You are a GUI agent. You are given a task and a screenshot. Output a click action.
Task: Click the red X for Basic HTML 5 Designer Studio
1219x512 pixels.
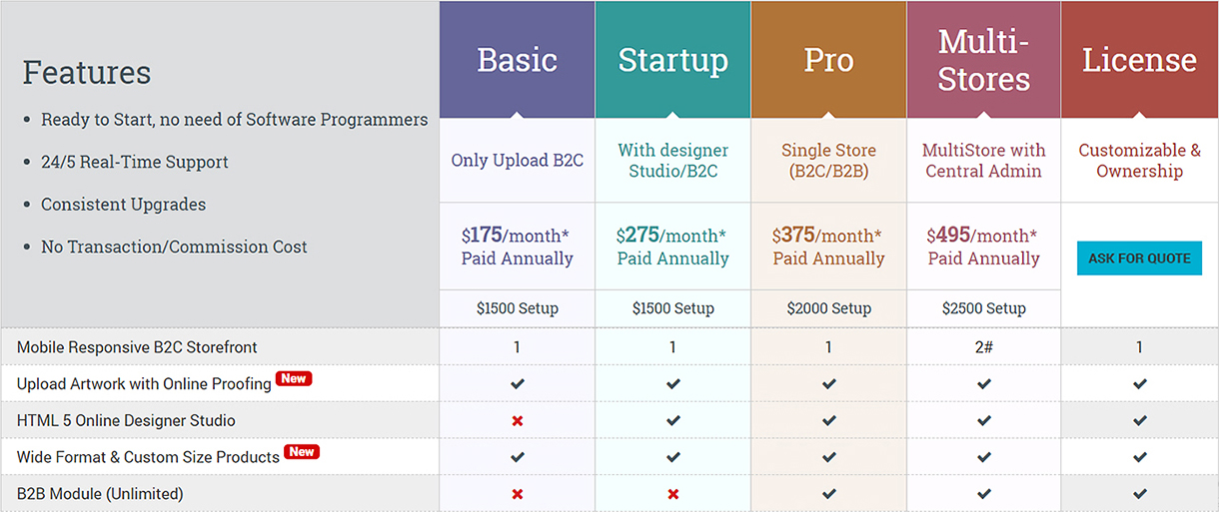(x=518, y=421)
